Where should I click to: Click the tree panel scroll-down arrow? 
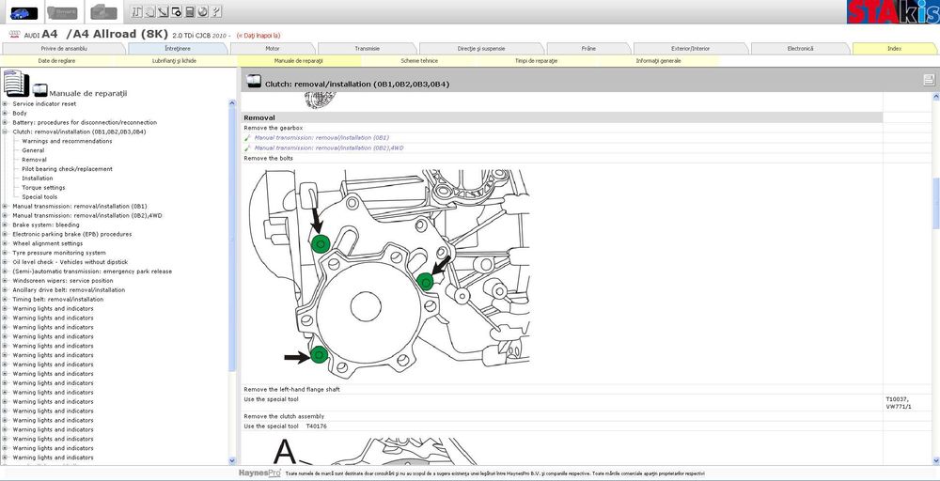pos(232,460)
